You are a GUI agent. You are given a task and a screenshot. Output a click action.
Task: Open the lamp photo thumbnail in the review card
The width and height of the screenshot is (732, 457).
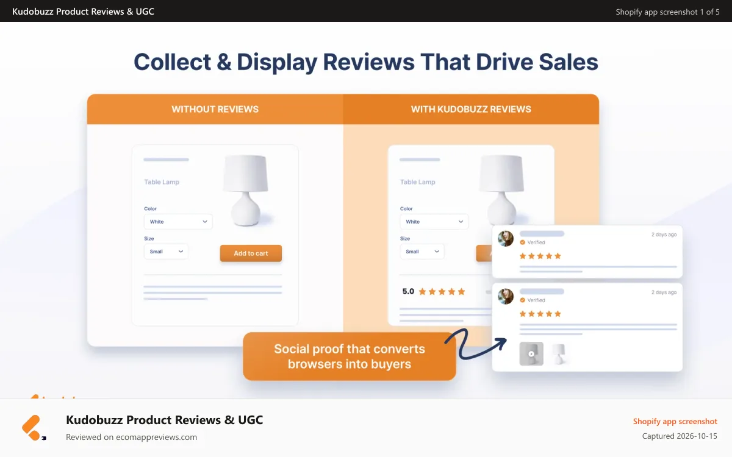[x=559, y=353]
